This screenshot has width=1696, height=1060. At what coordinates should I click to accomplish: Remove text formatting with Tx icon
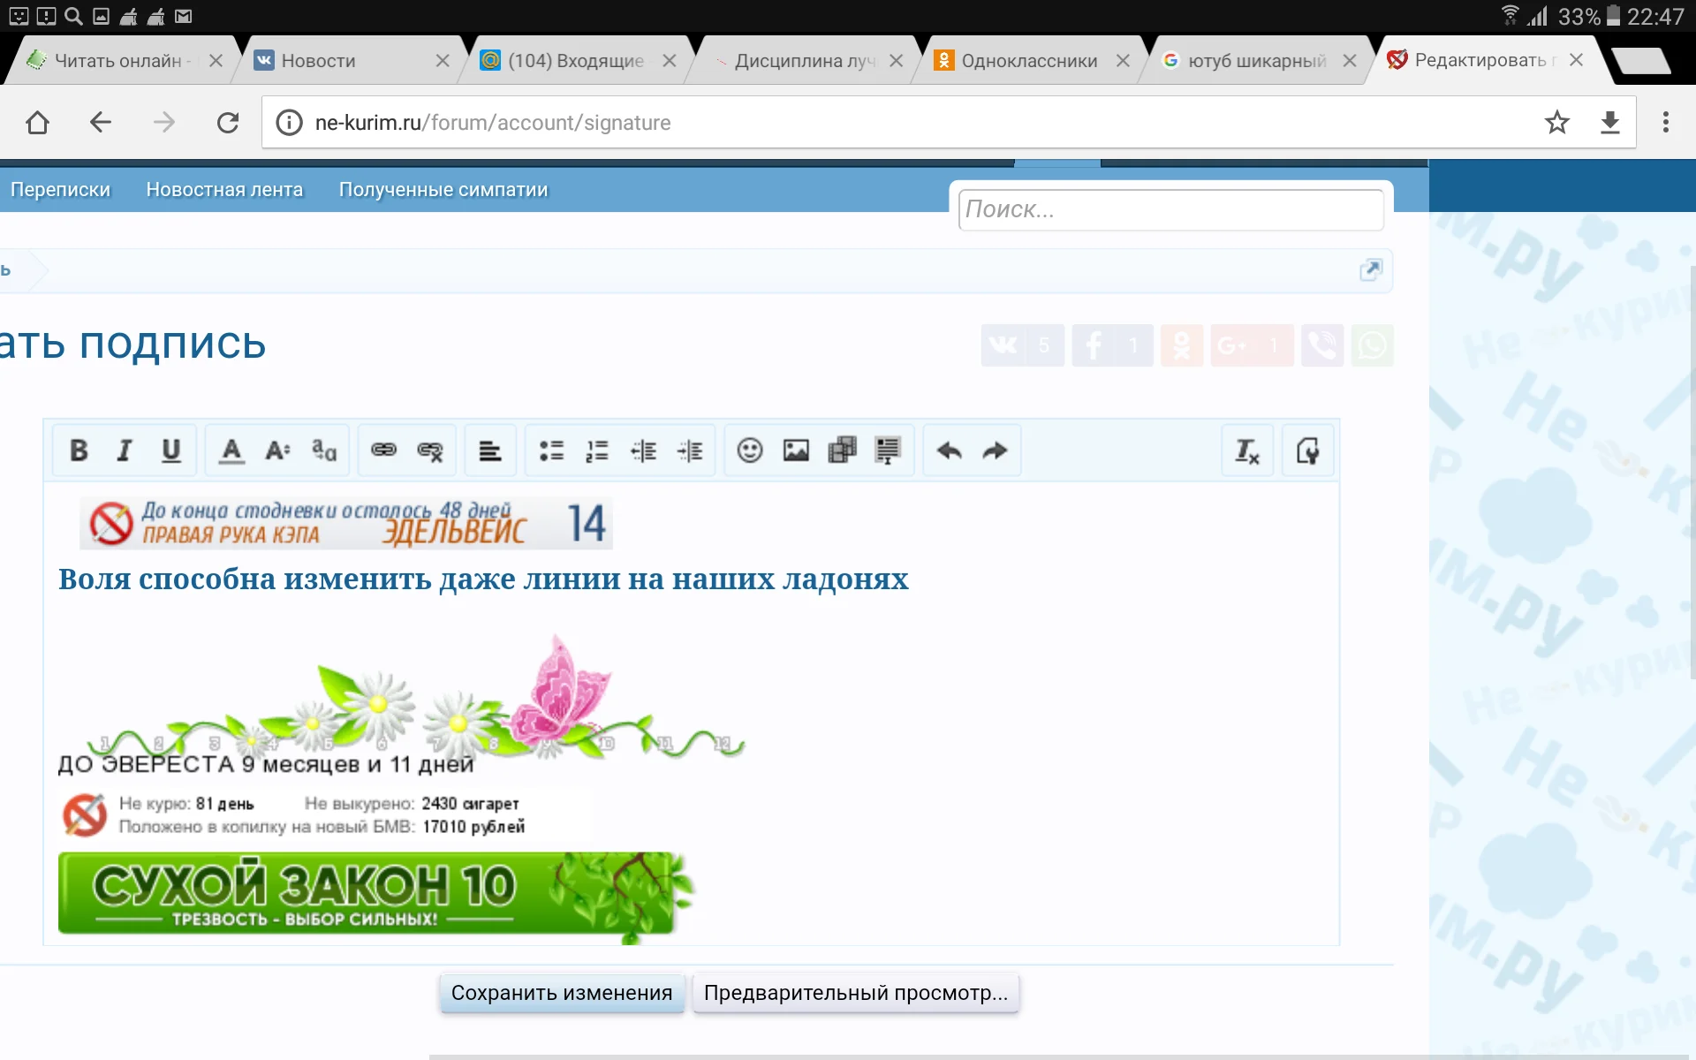click(1246, 450)
